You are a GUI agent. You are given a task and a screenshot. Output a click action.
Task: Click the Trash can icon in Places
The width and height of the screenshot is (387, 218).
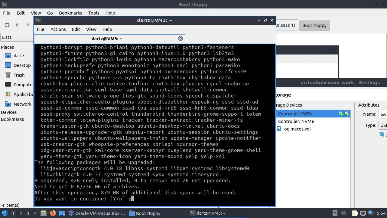[8, 75]
